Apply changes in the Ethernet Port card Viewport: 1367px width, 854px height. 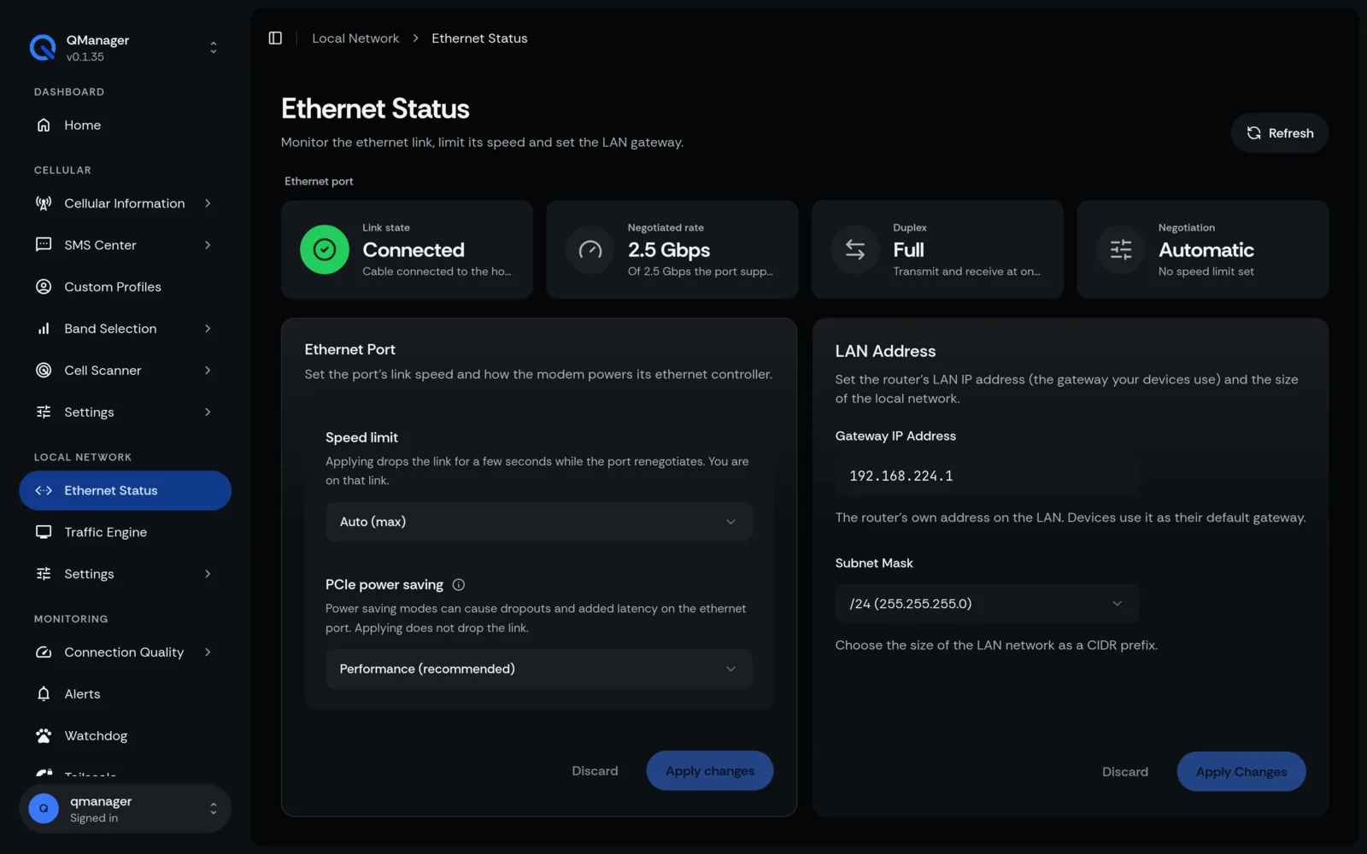tap(710, 771)
